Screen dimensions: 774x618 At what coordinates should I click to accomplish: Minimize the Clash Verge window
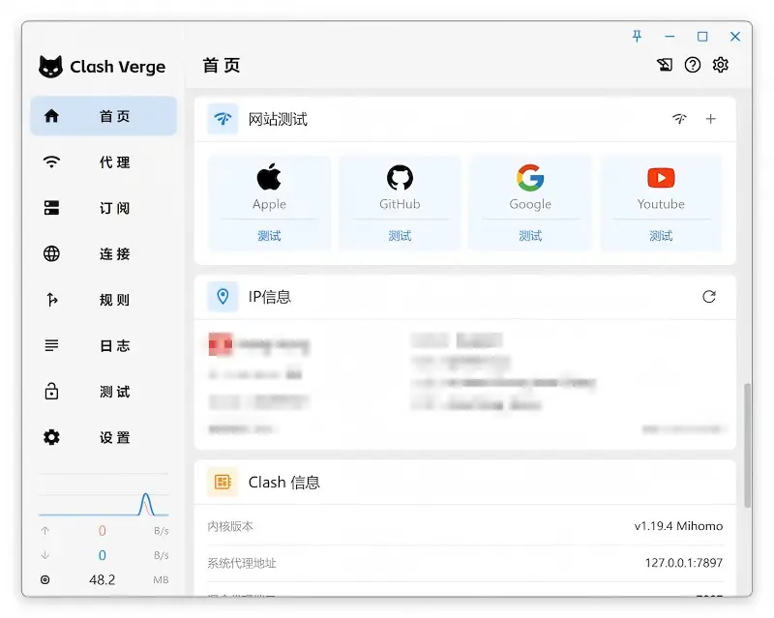[x=670, y=36]
